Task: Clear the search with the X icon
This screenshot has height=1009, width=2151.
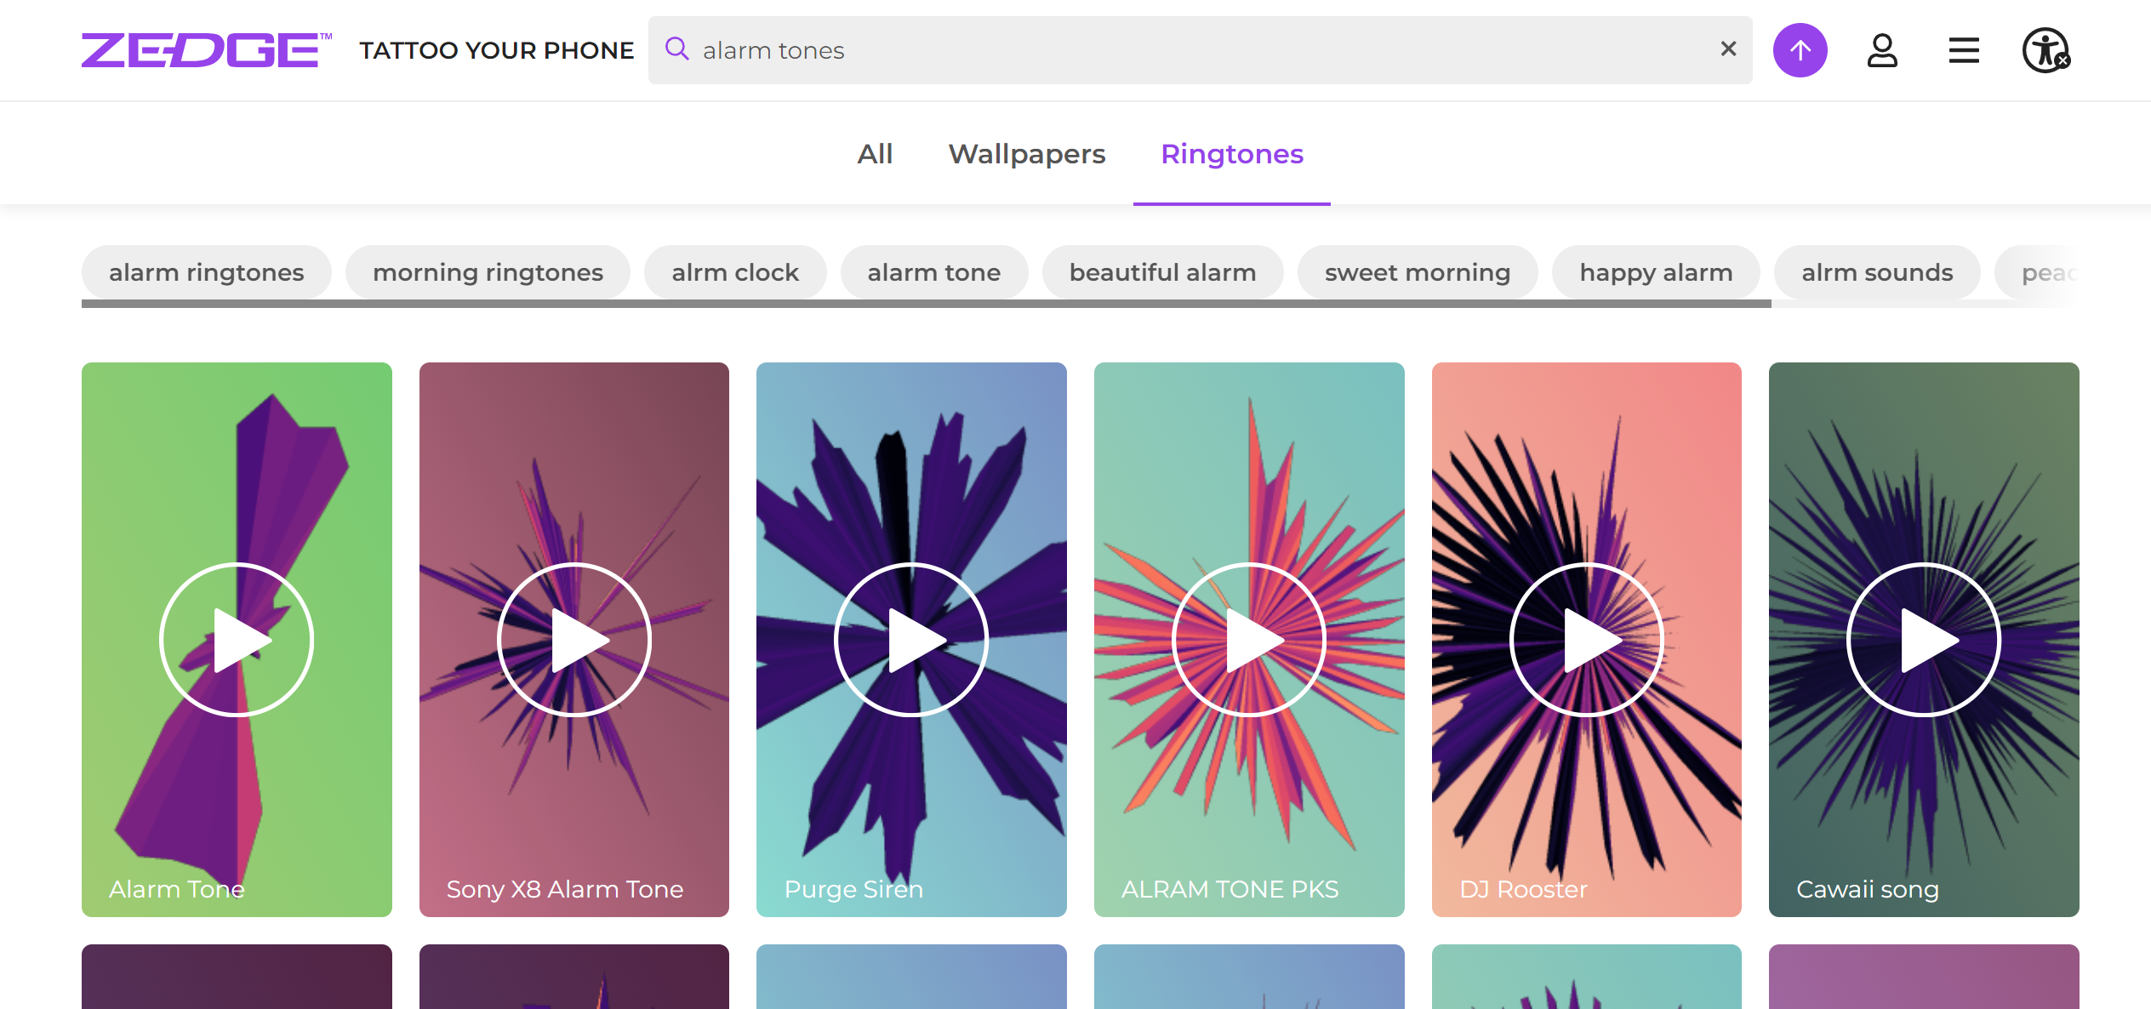Action: tap(1728, 49)
